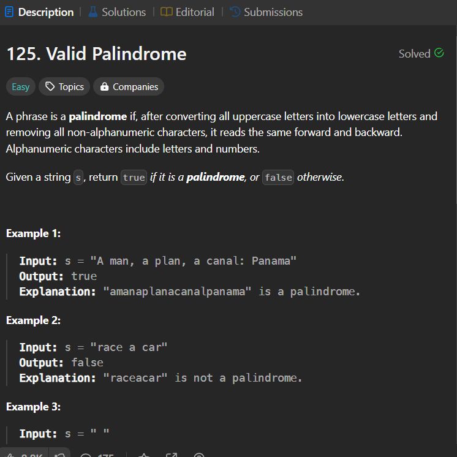The width and height of the screenshot is (457, 457).
Task: Star the problem as favorite
Action: pyautogui.click(x=144, y=455)
